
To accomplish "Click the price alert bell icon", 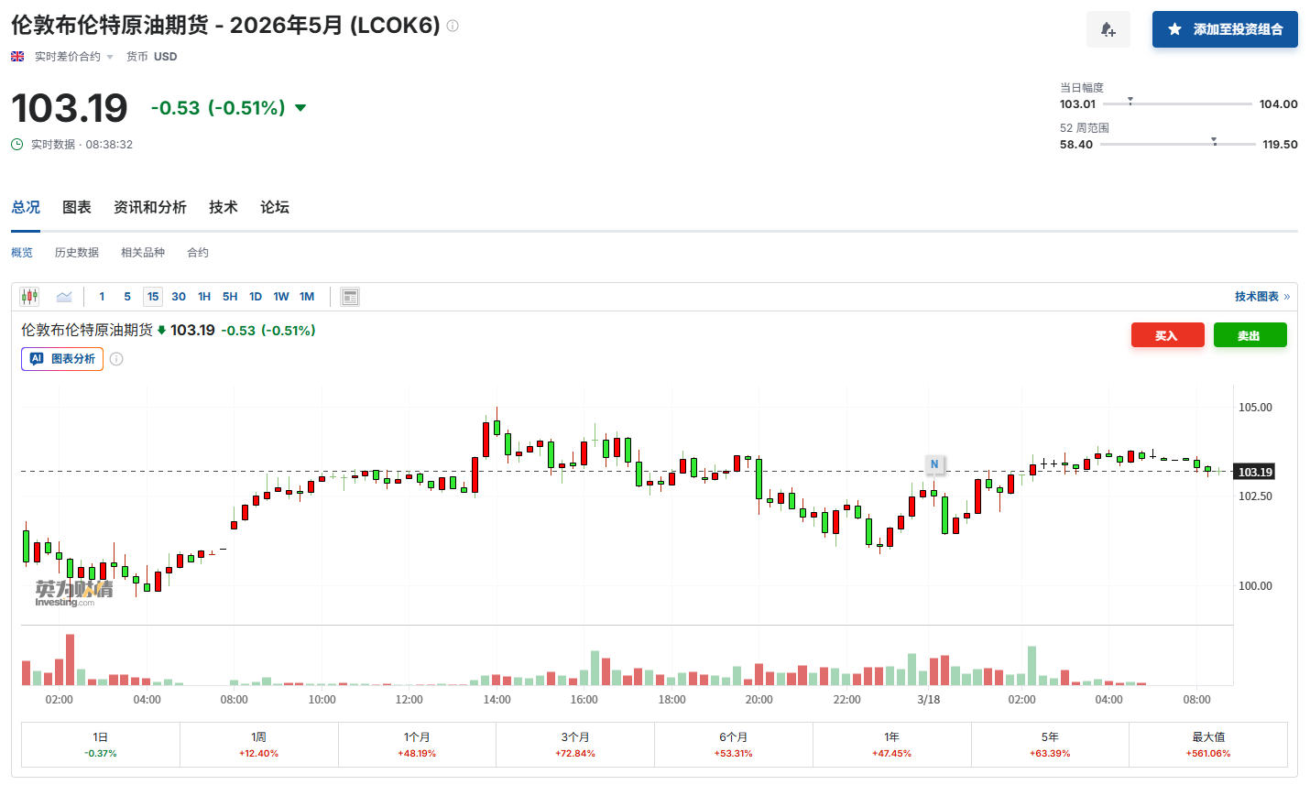I will [x=1108, y=30].
